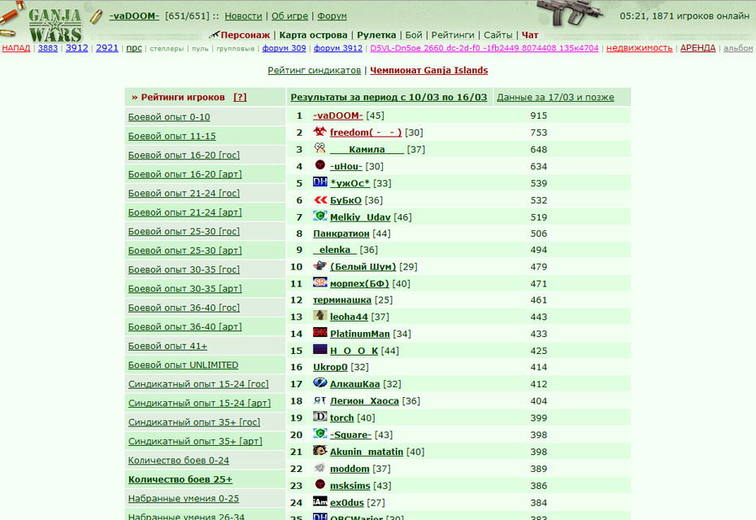Viewport: 756px width, 520px height.
Task: Open Ukrop0 player profile
Action: pos(330,367)
